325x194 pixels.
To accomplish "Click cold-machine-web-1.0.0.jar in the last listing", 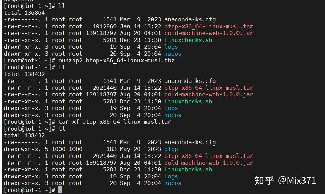I will point(208,163).
